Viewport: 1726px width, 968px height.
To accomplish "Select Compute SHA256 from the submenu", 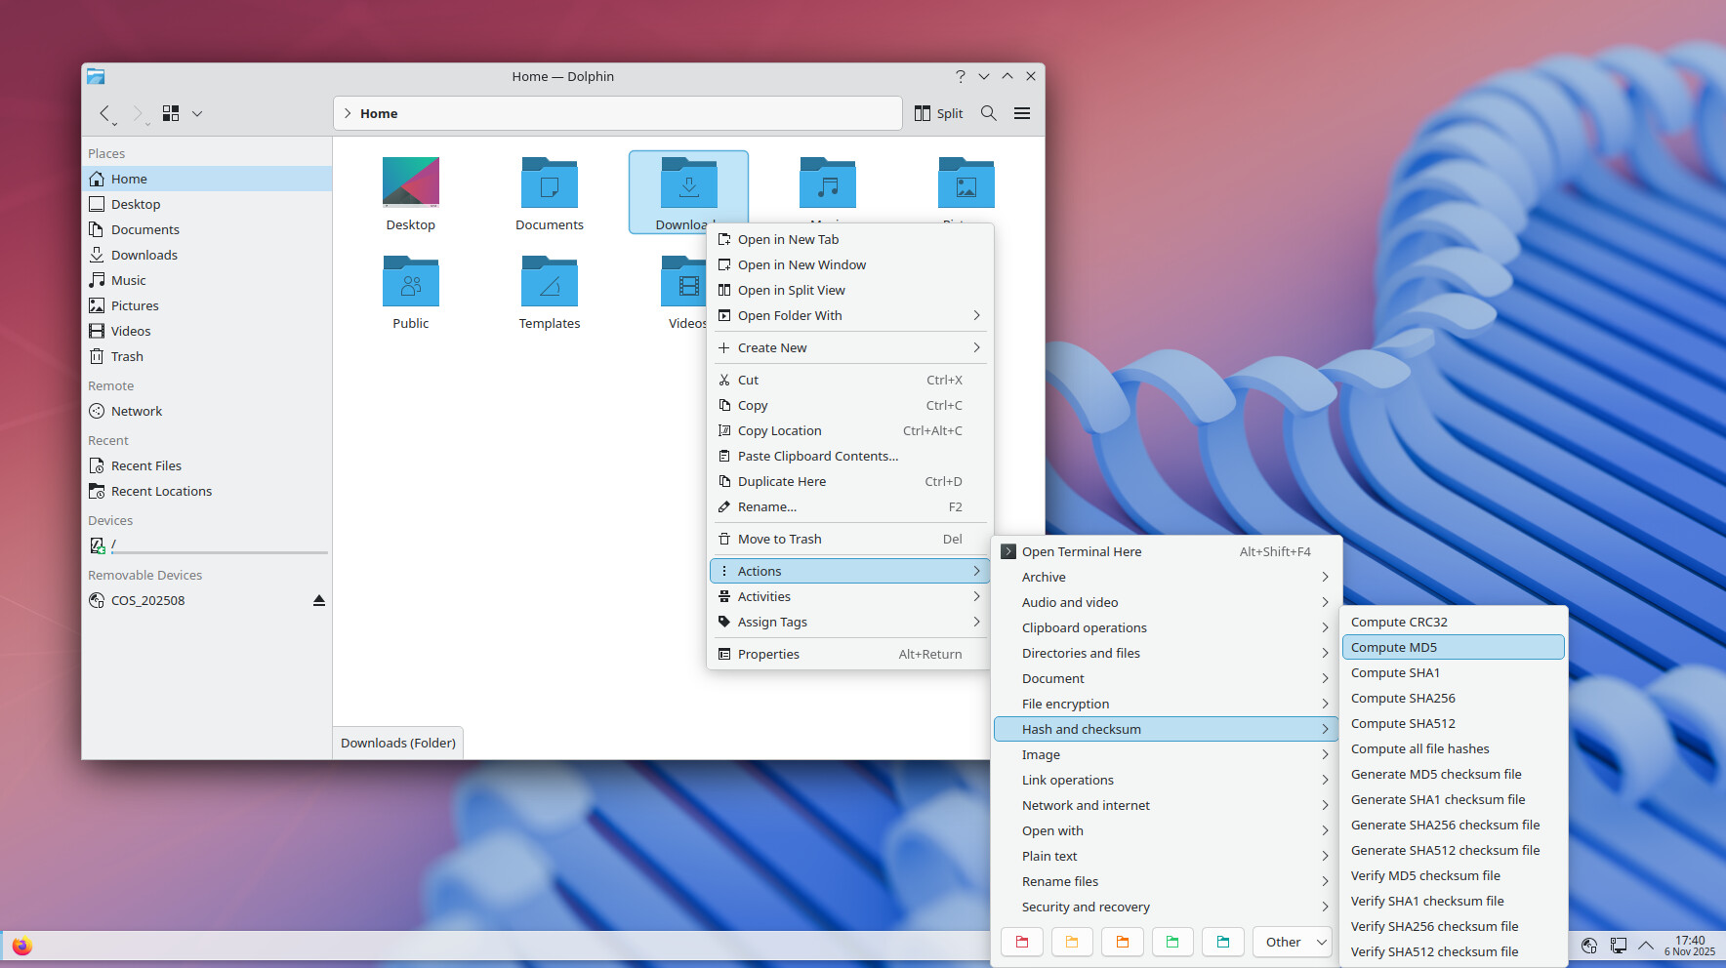I will coord(1403,698).
